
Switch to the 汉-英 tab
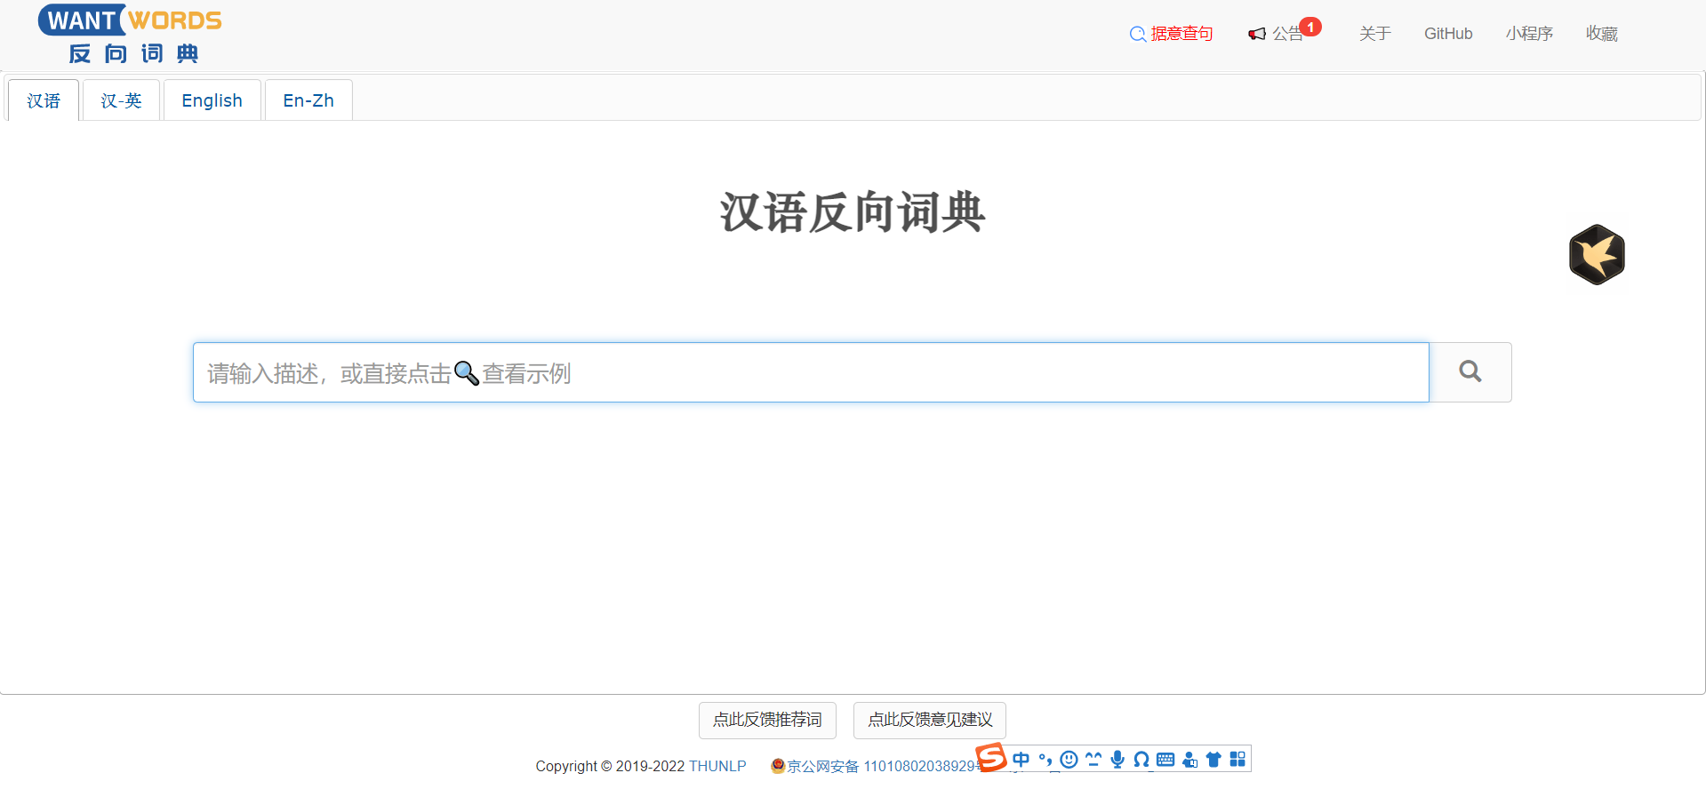pyautogui.click(x=121, y=100)
